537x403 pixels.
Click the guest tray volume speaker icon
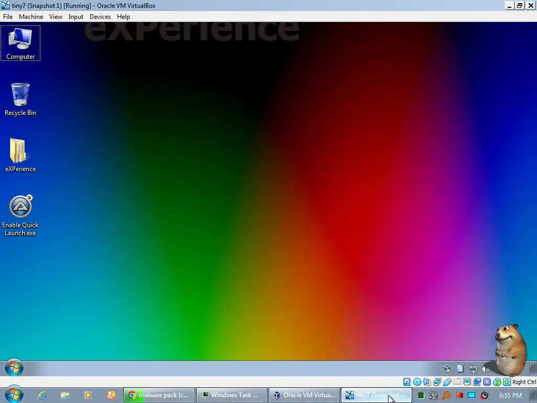pyautogui.click(x=485, y=369)
